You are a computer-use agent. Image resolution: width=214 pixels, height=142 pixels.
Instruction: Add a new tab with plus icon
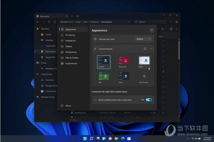pos(72,16)
